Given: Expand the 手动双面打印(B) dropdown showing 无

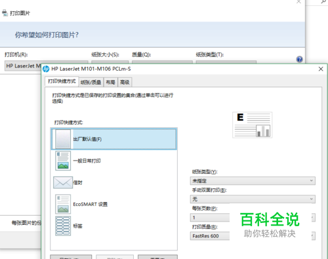Looking at the screenshot, I should click(253, 199).
